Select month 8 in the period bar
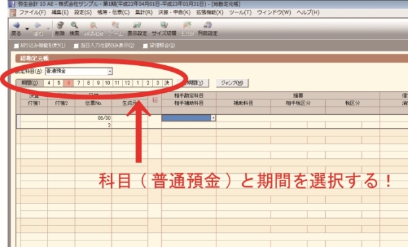408x247 pixels. (x=88, y=83)
